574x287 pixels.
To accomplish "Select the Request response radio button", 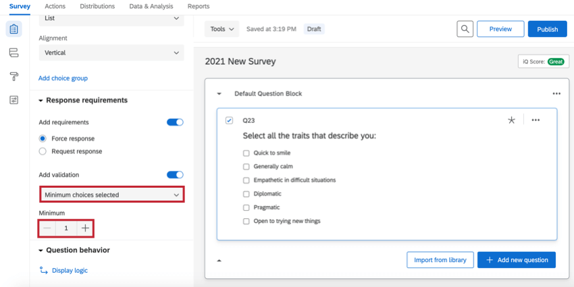I will pos(43,151).
